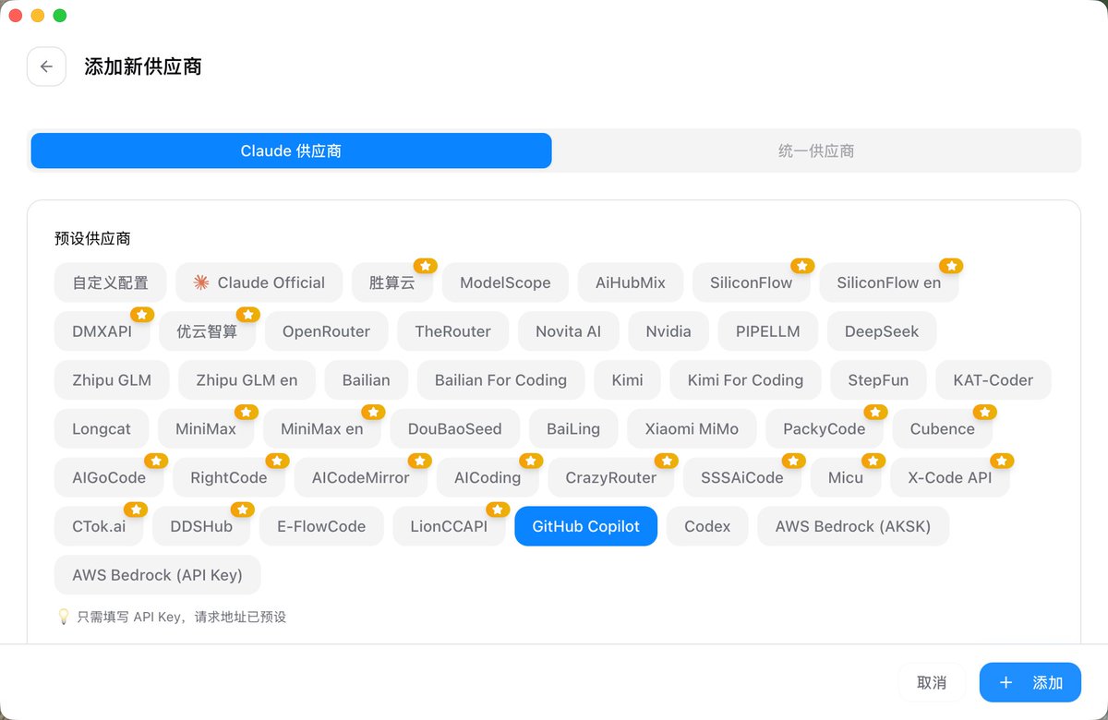Screen dimensions: 1108x720
Task: Select the StepFun preset
Action: click(878, 379)
